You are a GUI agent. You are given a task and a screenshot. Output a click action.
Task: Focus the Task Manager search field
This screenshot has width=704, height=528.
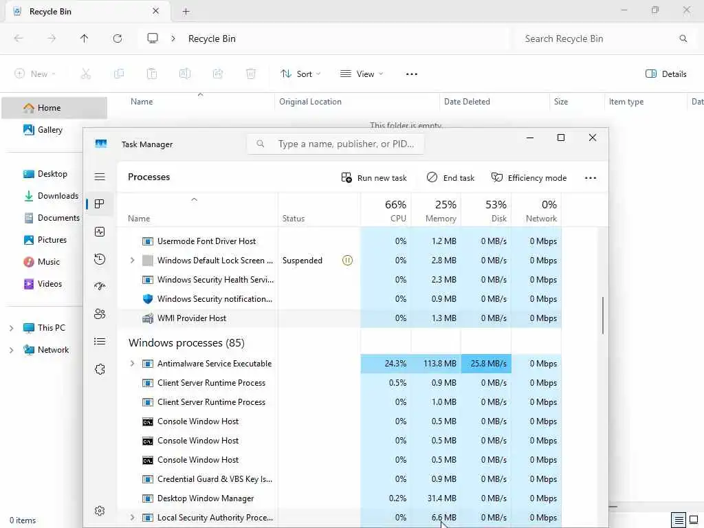[335, 144]
